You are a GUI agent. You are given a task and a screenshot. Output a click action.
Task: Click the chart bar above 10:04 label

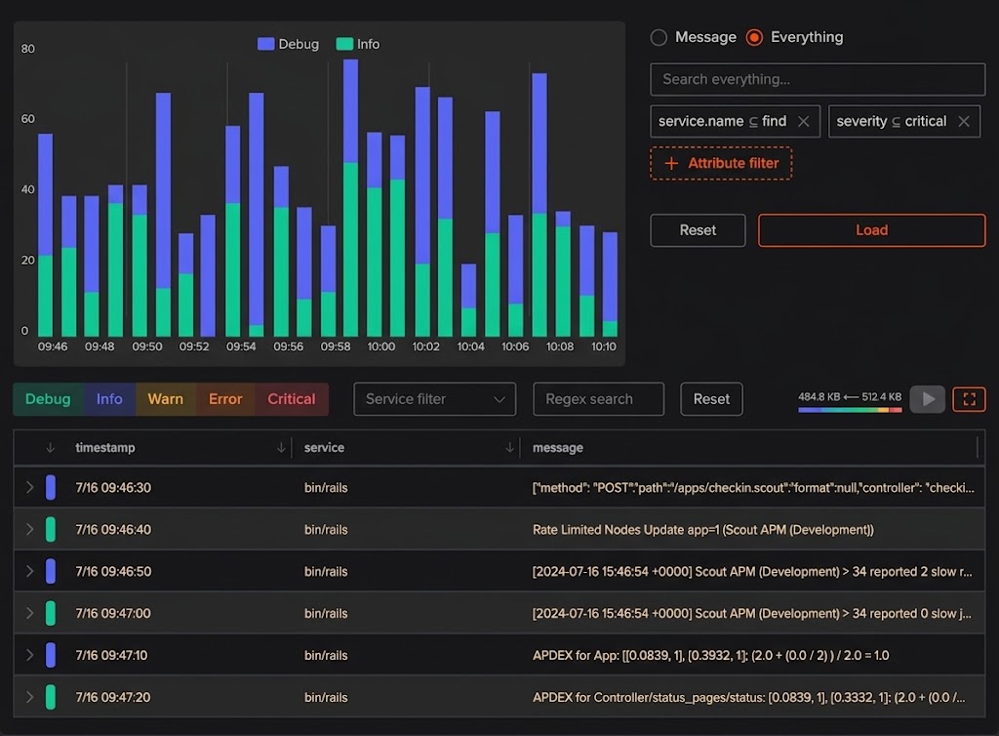(468, 300)
